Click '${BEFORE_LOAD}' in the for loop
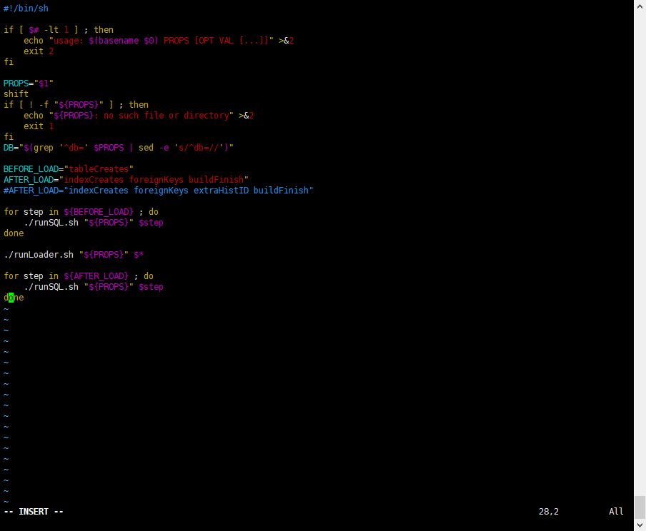Screen dimensions: 646x531 click(x=99, y=211)
